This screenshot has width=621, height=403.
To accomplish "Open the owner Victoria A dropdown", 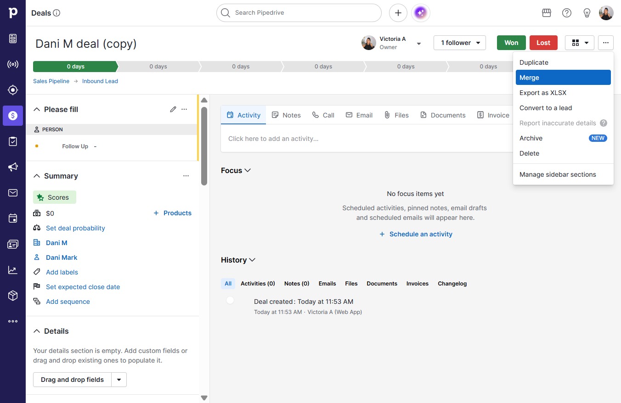I will pos(419,44).
